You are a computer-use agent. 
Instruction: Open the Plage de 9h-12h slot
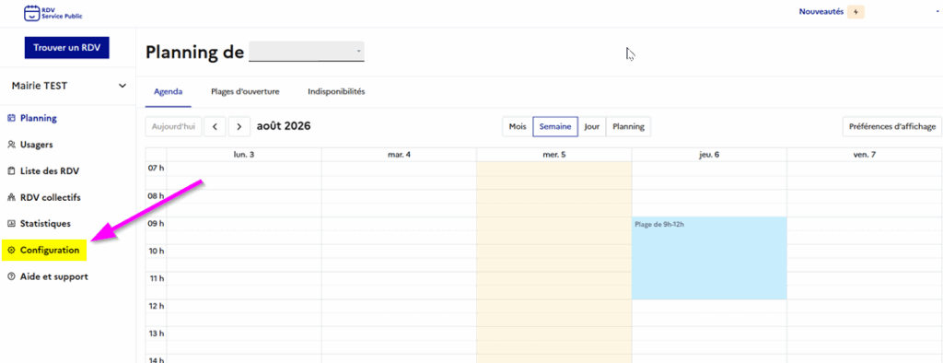point(709,258)
